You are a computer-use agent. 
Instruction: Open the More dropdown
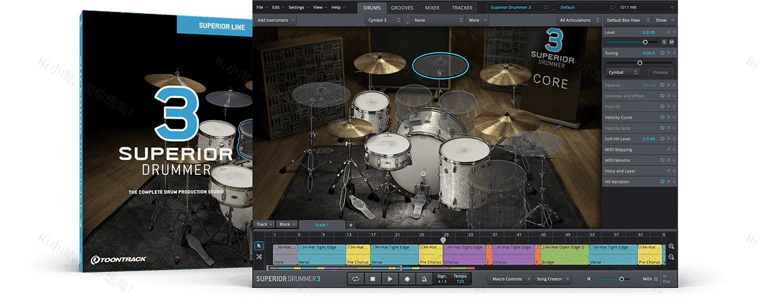(x=476, y=20)
